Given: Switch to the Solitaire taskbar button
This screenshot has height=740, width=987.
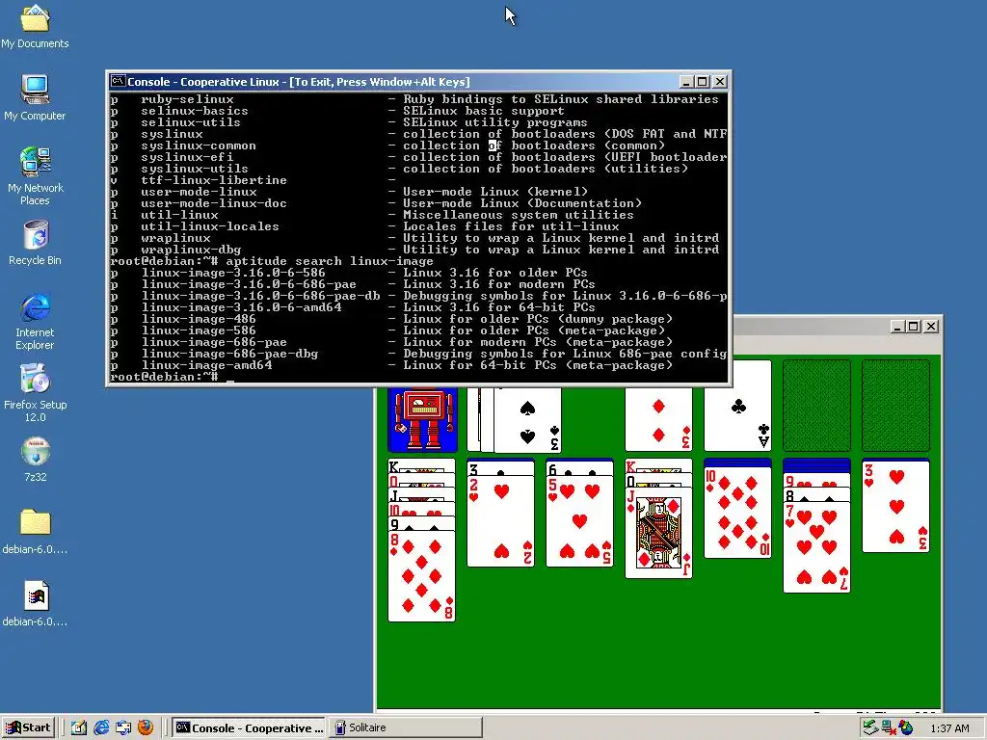Looking at the screenshot, I should pos(406,728).
